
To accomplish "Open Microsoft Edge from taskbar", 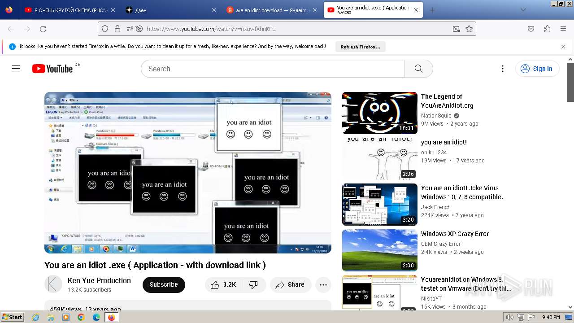I will [96, 317].
